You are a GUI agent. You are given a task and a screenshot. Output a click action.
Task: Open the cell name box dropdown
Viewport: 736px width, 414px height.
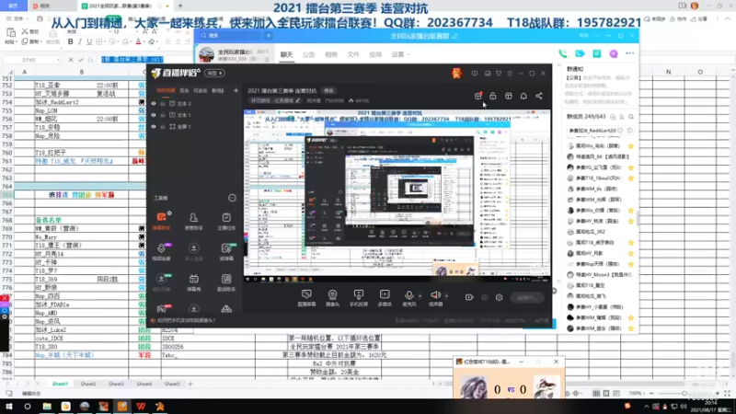coord(57,60)
